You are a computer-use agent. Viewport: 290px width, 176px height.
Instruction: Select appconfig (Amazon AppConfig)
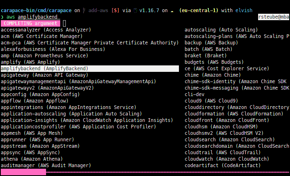[x=40, y=94]
